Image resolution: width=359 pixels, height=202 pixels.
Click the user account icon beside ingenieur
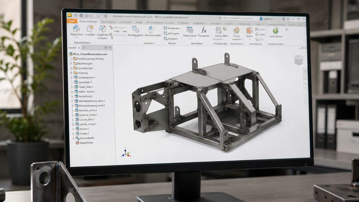pos(261,19)
